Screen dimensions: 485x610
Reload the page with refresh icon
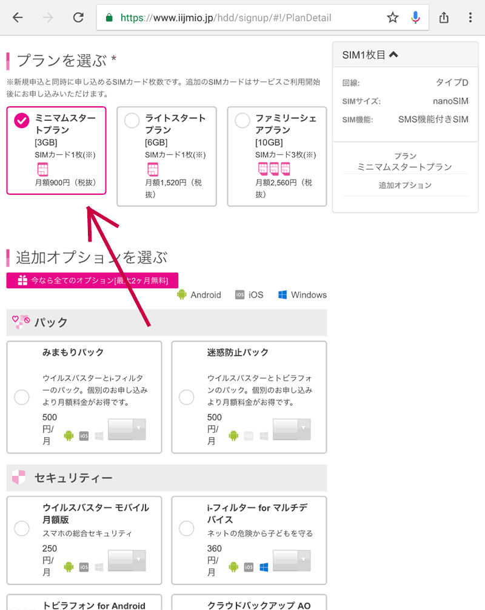click(x=78, y=18)
